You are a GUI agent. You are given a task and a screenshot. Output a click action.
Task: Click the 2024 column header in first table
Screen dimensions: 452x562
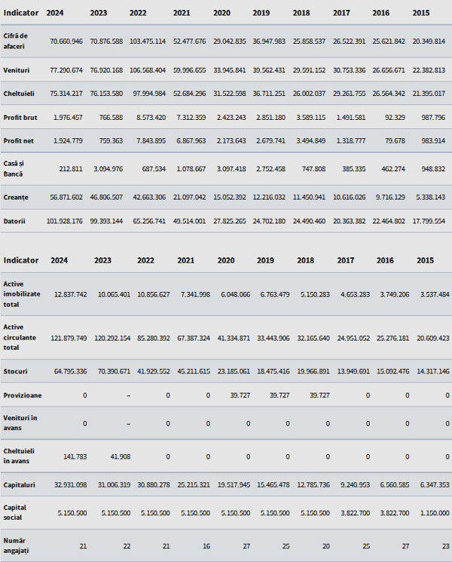[x=55, y=13]
